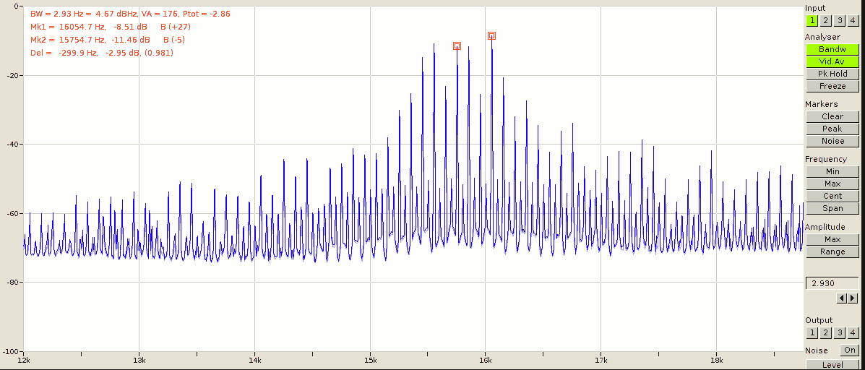Select Input channel 3

coord(839,21)
